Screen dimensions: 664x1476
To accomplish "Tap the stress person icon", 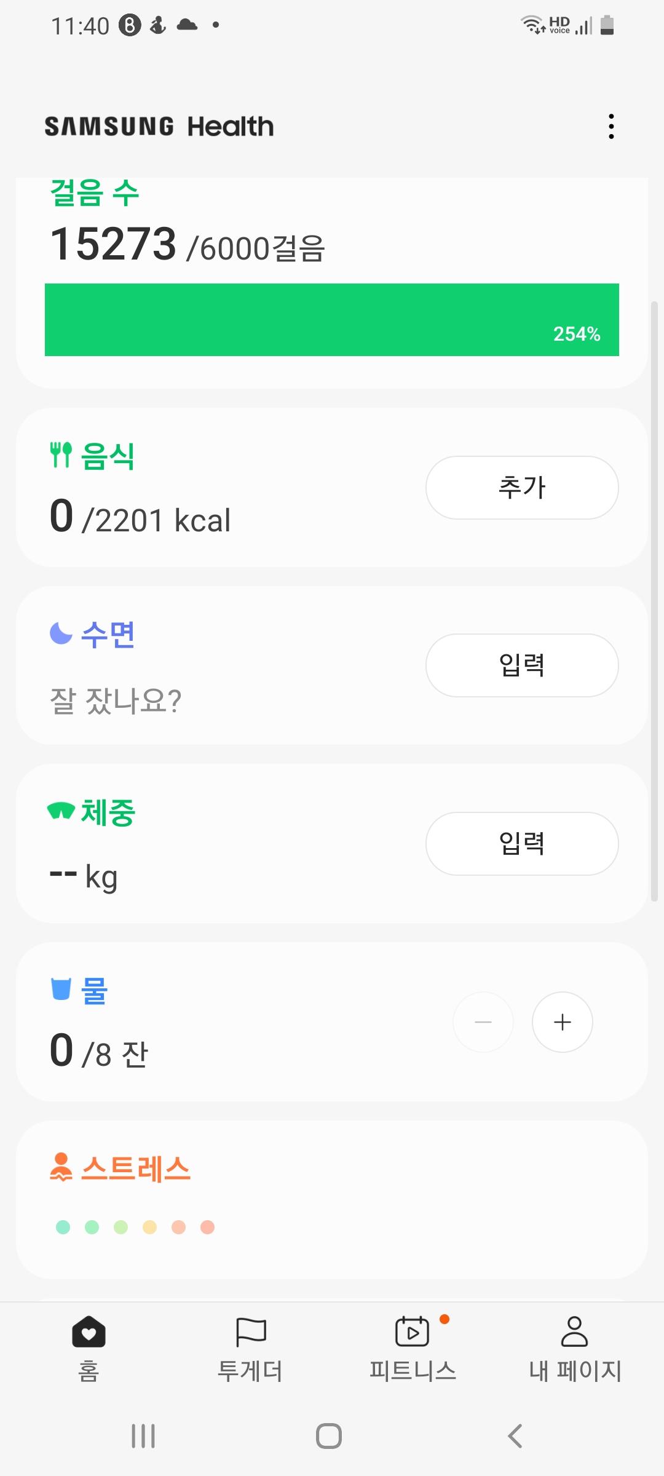I will (x=61, y=1167).
